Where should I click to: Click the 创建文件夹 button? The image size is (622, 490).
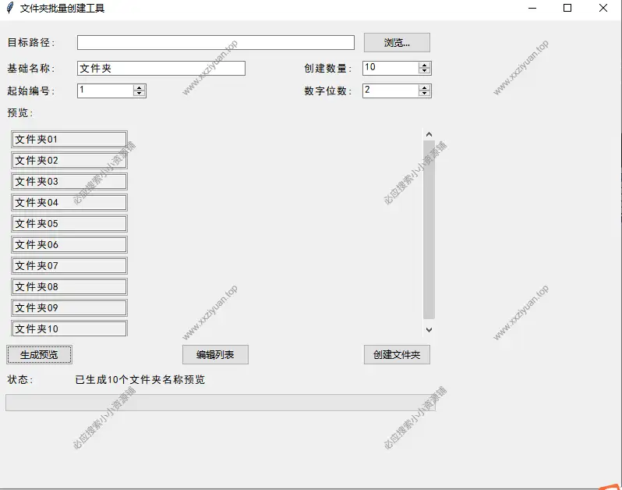tap(397, 354)
